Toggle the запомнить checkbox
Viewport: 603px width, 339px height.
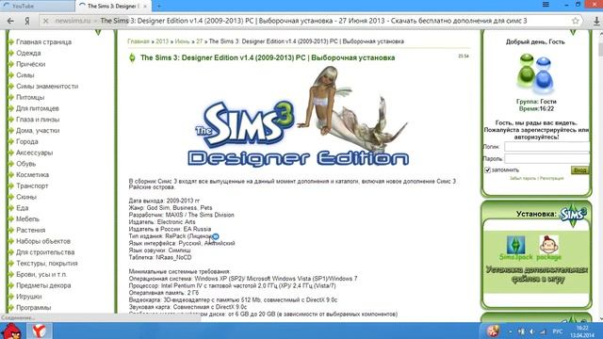pyautogui.click(x=488, y=169)
